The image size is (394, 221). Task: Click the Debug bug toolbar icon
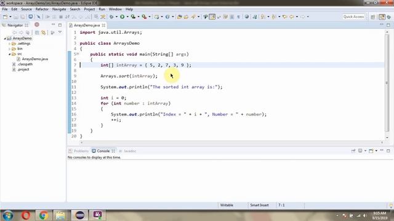[x=111, y=17]
